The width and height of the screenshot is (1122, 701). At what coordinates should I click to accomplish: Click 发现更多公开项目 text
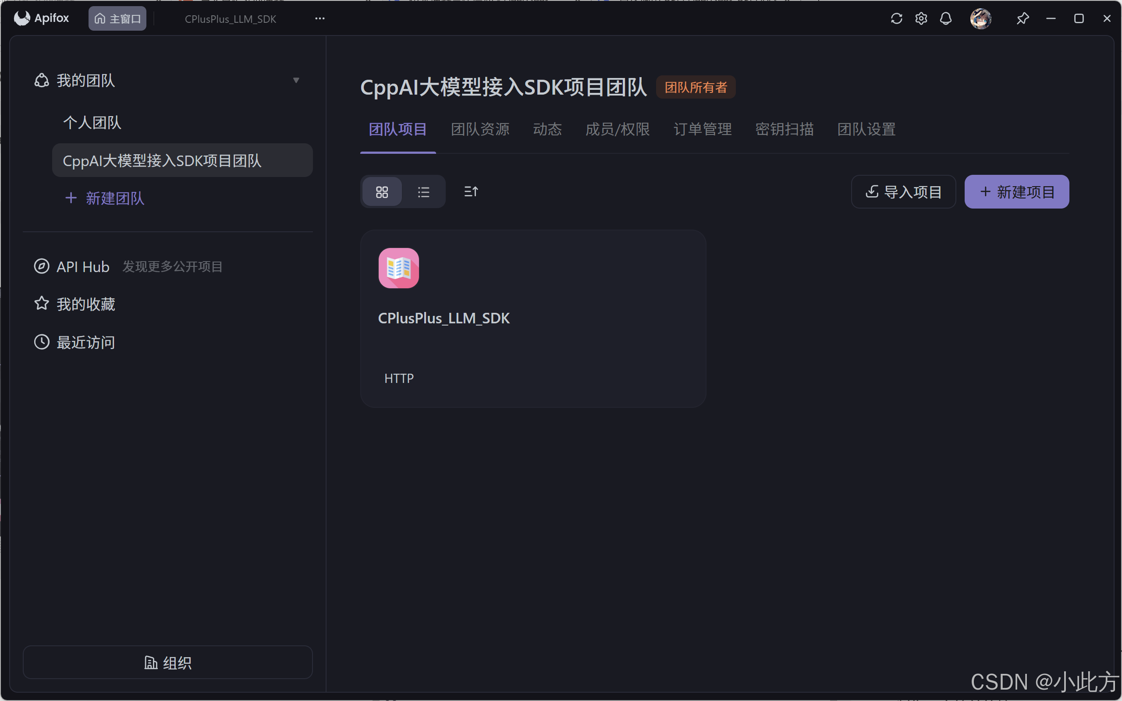[173, 266]
